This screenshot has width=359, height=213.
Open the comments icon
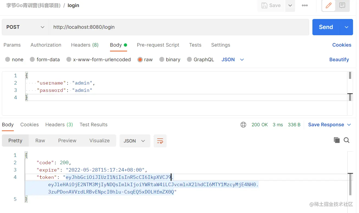click(342, 5)
